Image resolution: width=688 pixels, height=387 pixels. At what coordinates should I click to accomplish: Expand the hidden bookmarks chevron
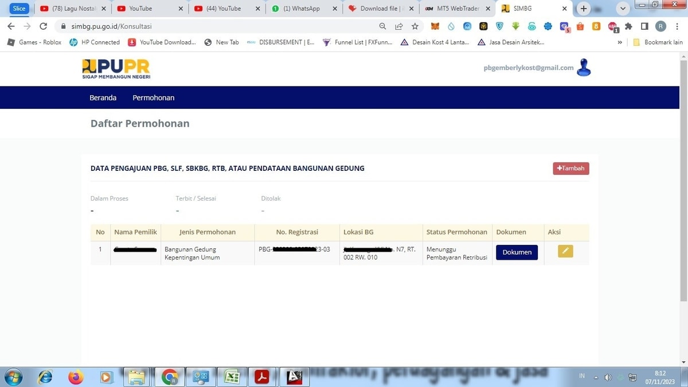620,42
